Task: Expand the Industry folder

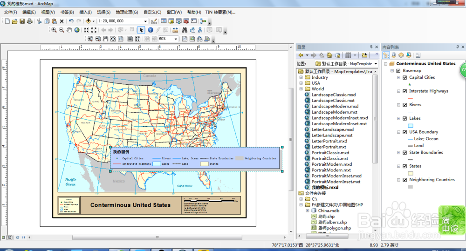Action: (x=301, y=77)
